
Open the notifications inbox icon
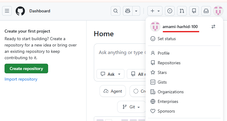[x=206, y=11]
